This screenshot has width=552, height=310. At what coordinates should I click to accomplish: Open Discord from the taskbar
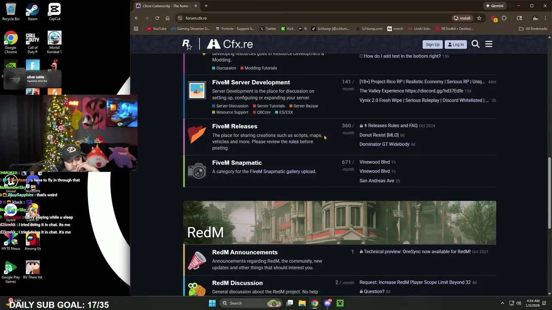coord(327,303)
